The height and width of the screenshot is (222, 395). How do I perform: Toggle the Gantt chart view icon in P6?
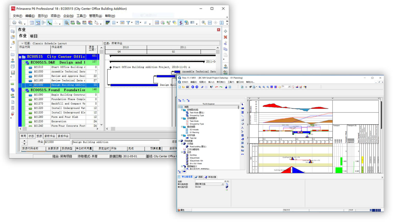(x=38, y=23)
